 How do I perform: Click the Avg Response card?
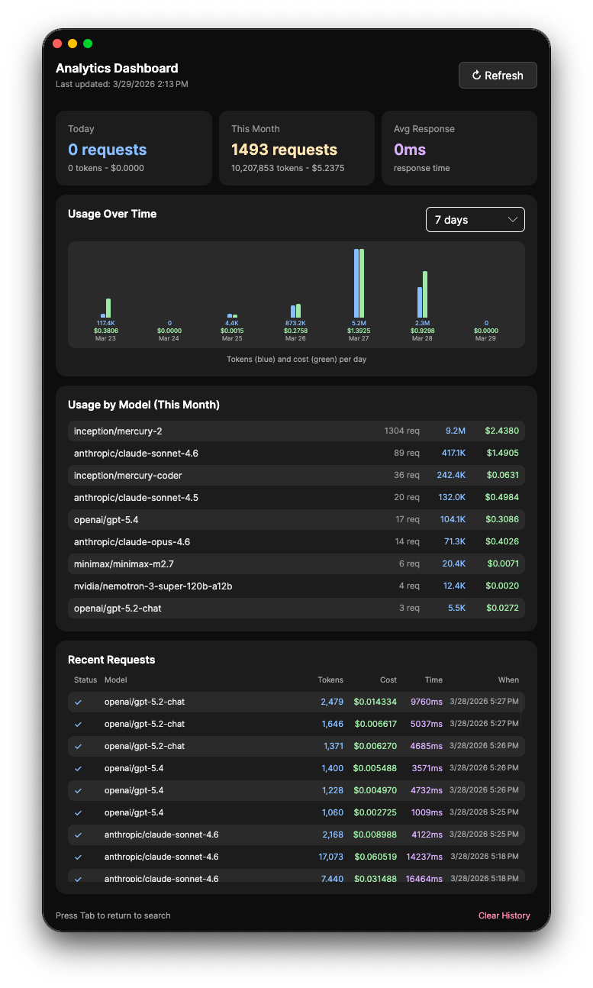click(459, 148)
